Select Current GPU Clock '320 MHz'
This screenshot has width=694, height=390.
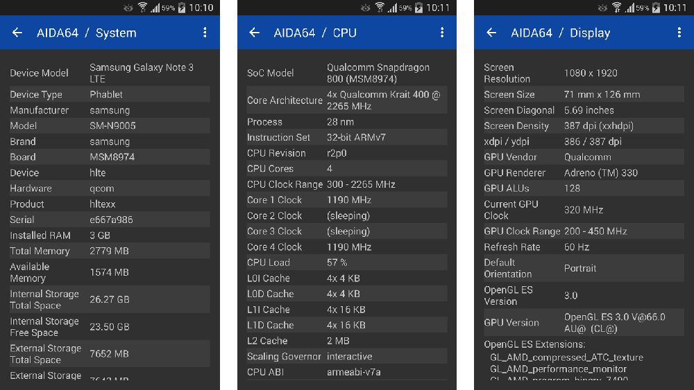[584, 210]
